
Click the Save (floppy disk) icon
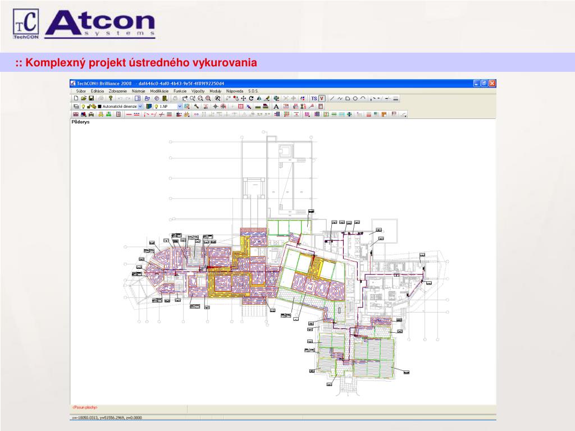coord(91,98)
